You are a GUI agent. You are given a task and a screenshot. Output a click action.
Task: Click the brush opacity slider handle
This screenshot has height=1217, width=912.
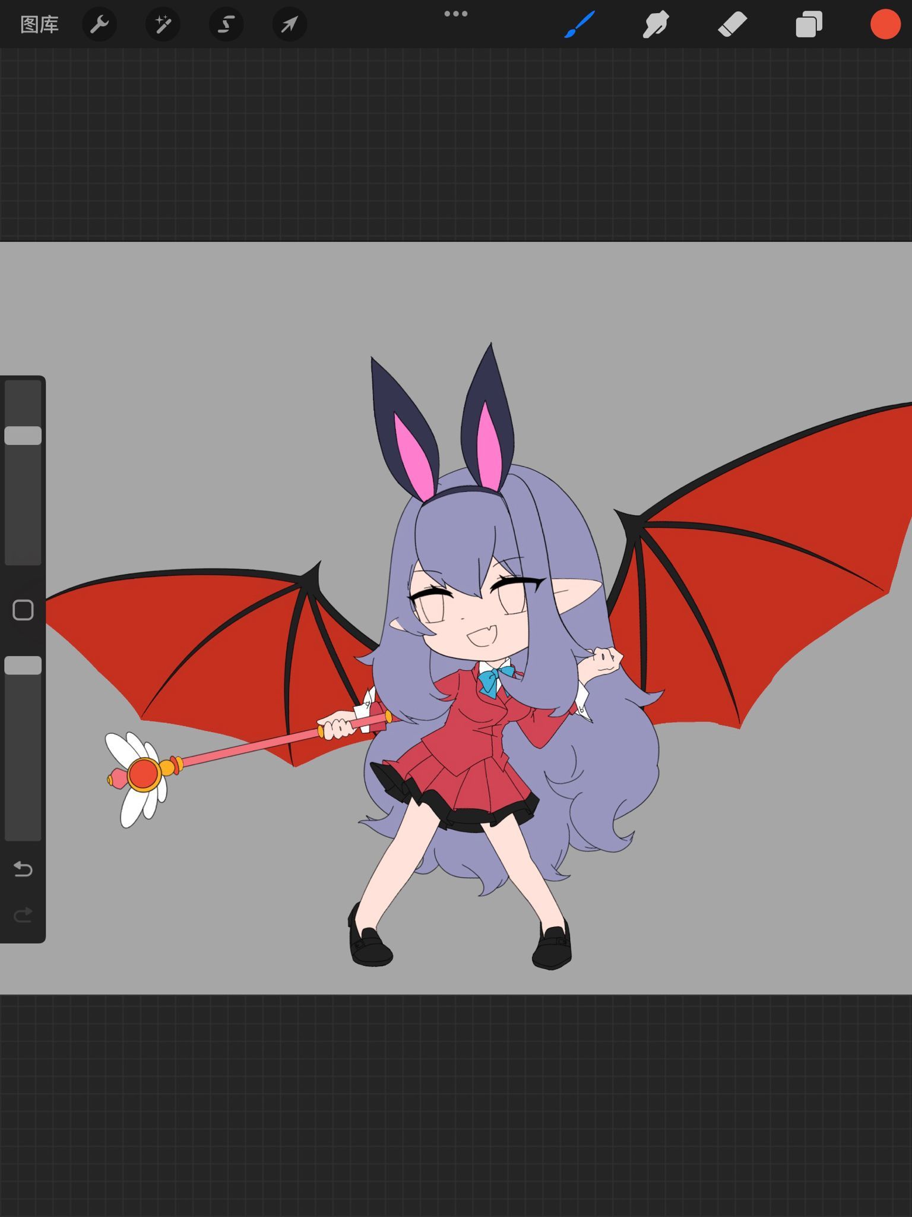point(23,666)
